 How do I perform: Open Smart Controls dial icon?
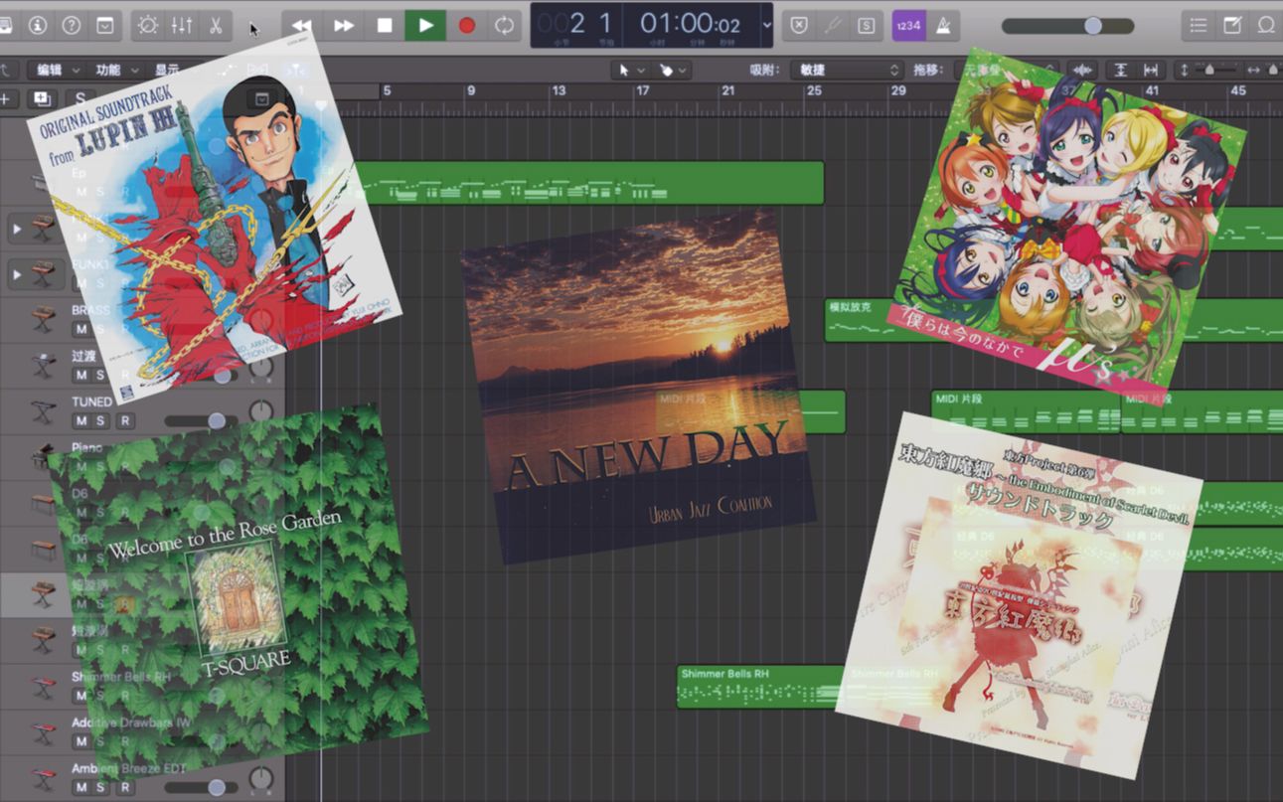click(x=148, y=25)
